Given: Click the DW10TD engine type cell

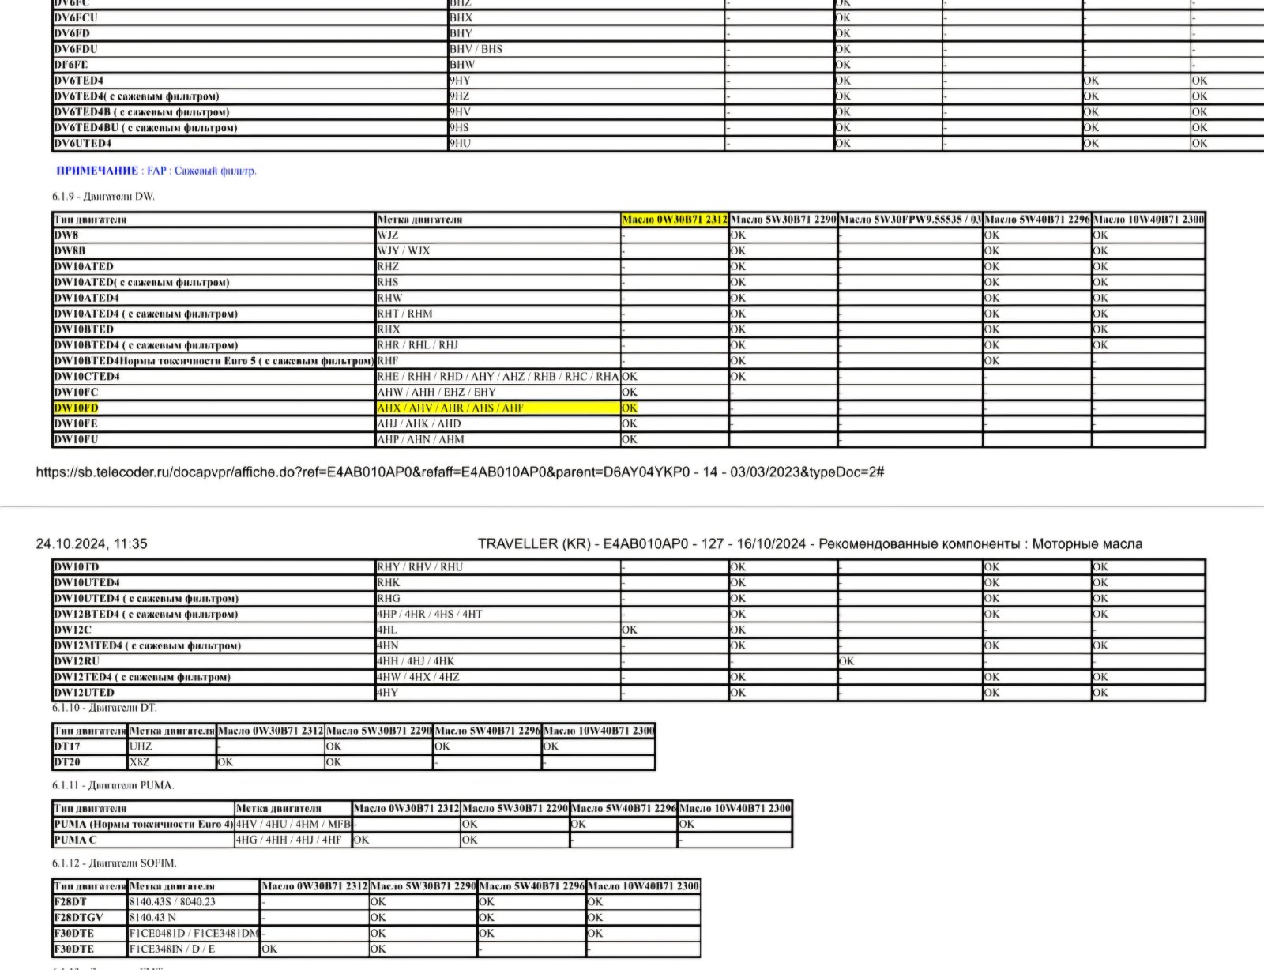Looking at the screenshot, I should coord(213,567).
